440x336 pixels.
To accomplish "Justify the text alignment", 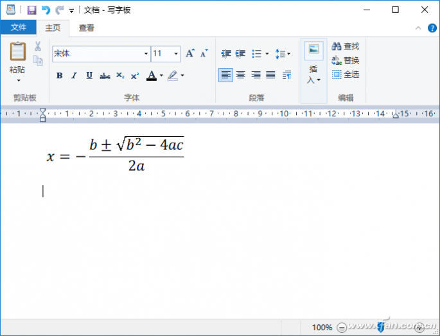I will click(270, 75).
